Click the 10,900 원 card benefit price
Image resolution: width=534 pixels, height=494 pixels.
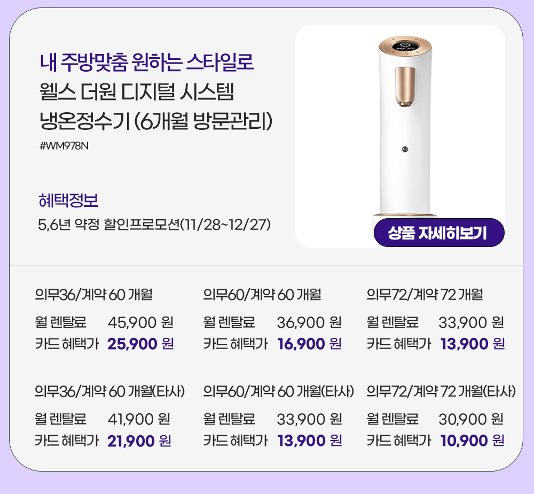coord(473,441)
